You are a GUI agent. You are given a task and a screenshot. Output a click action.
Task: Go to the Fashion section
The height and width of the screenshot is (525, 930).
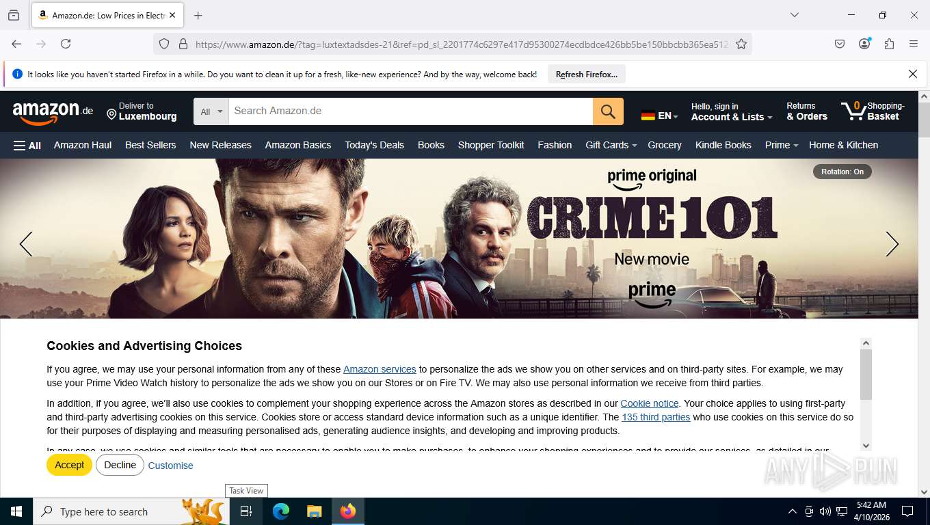click(555, 145)
